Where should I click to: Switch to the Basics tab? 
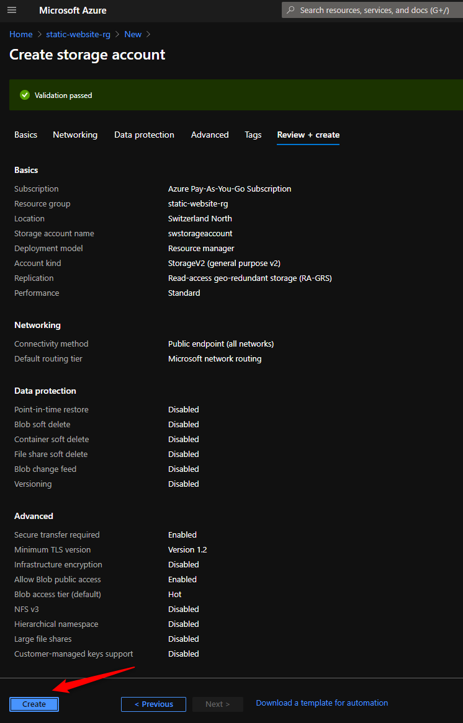tap(26, 135)
